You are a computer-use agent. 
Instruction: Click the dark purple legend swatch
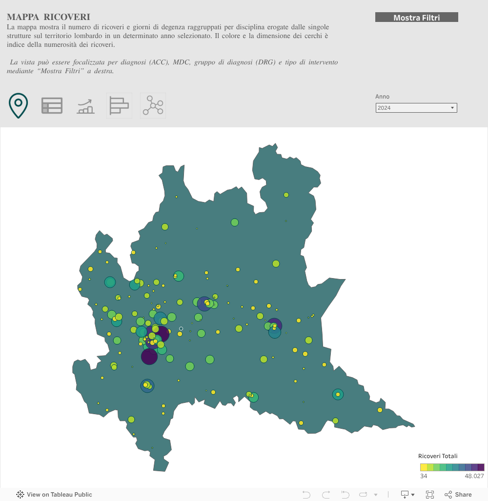click(x=481, y=467)
